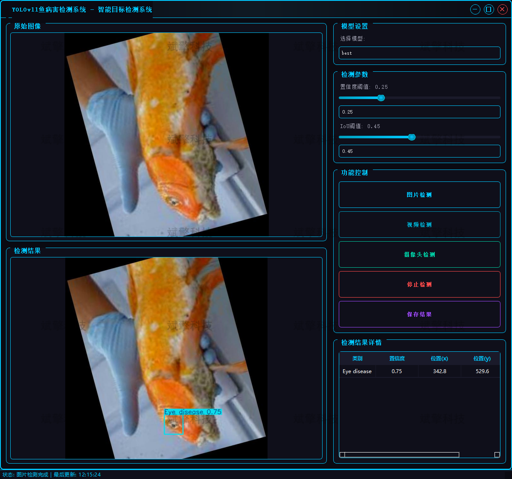Maximize the window with the square icon

(x=489, y=9)
